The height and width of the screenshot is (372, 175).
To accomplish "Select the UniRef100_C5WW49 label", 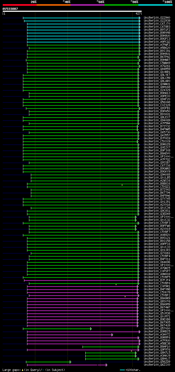I will pos(157,63).
